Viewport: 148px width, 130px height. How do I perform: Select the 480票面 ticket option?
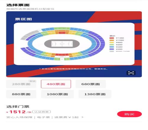click(56, 84)
